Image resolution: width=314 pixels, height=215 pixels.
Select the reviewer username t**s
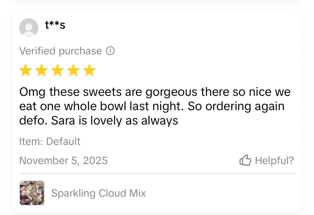tap(55, 25)
